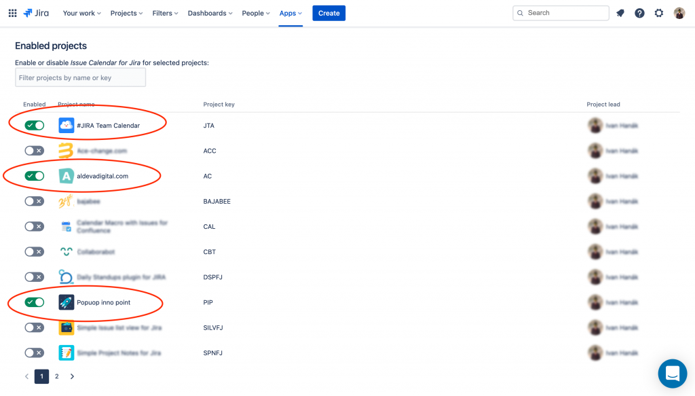Enable the toggle for project ACC
The height and width of the screenshot is (396, 695).
click(34, 151)
